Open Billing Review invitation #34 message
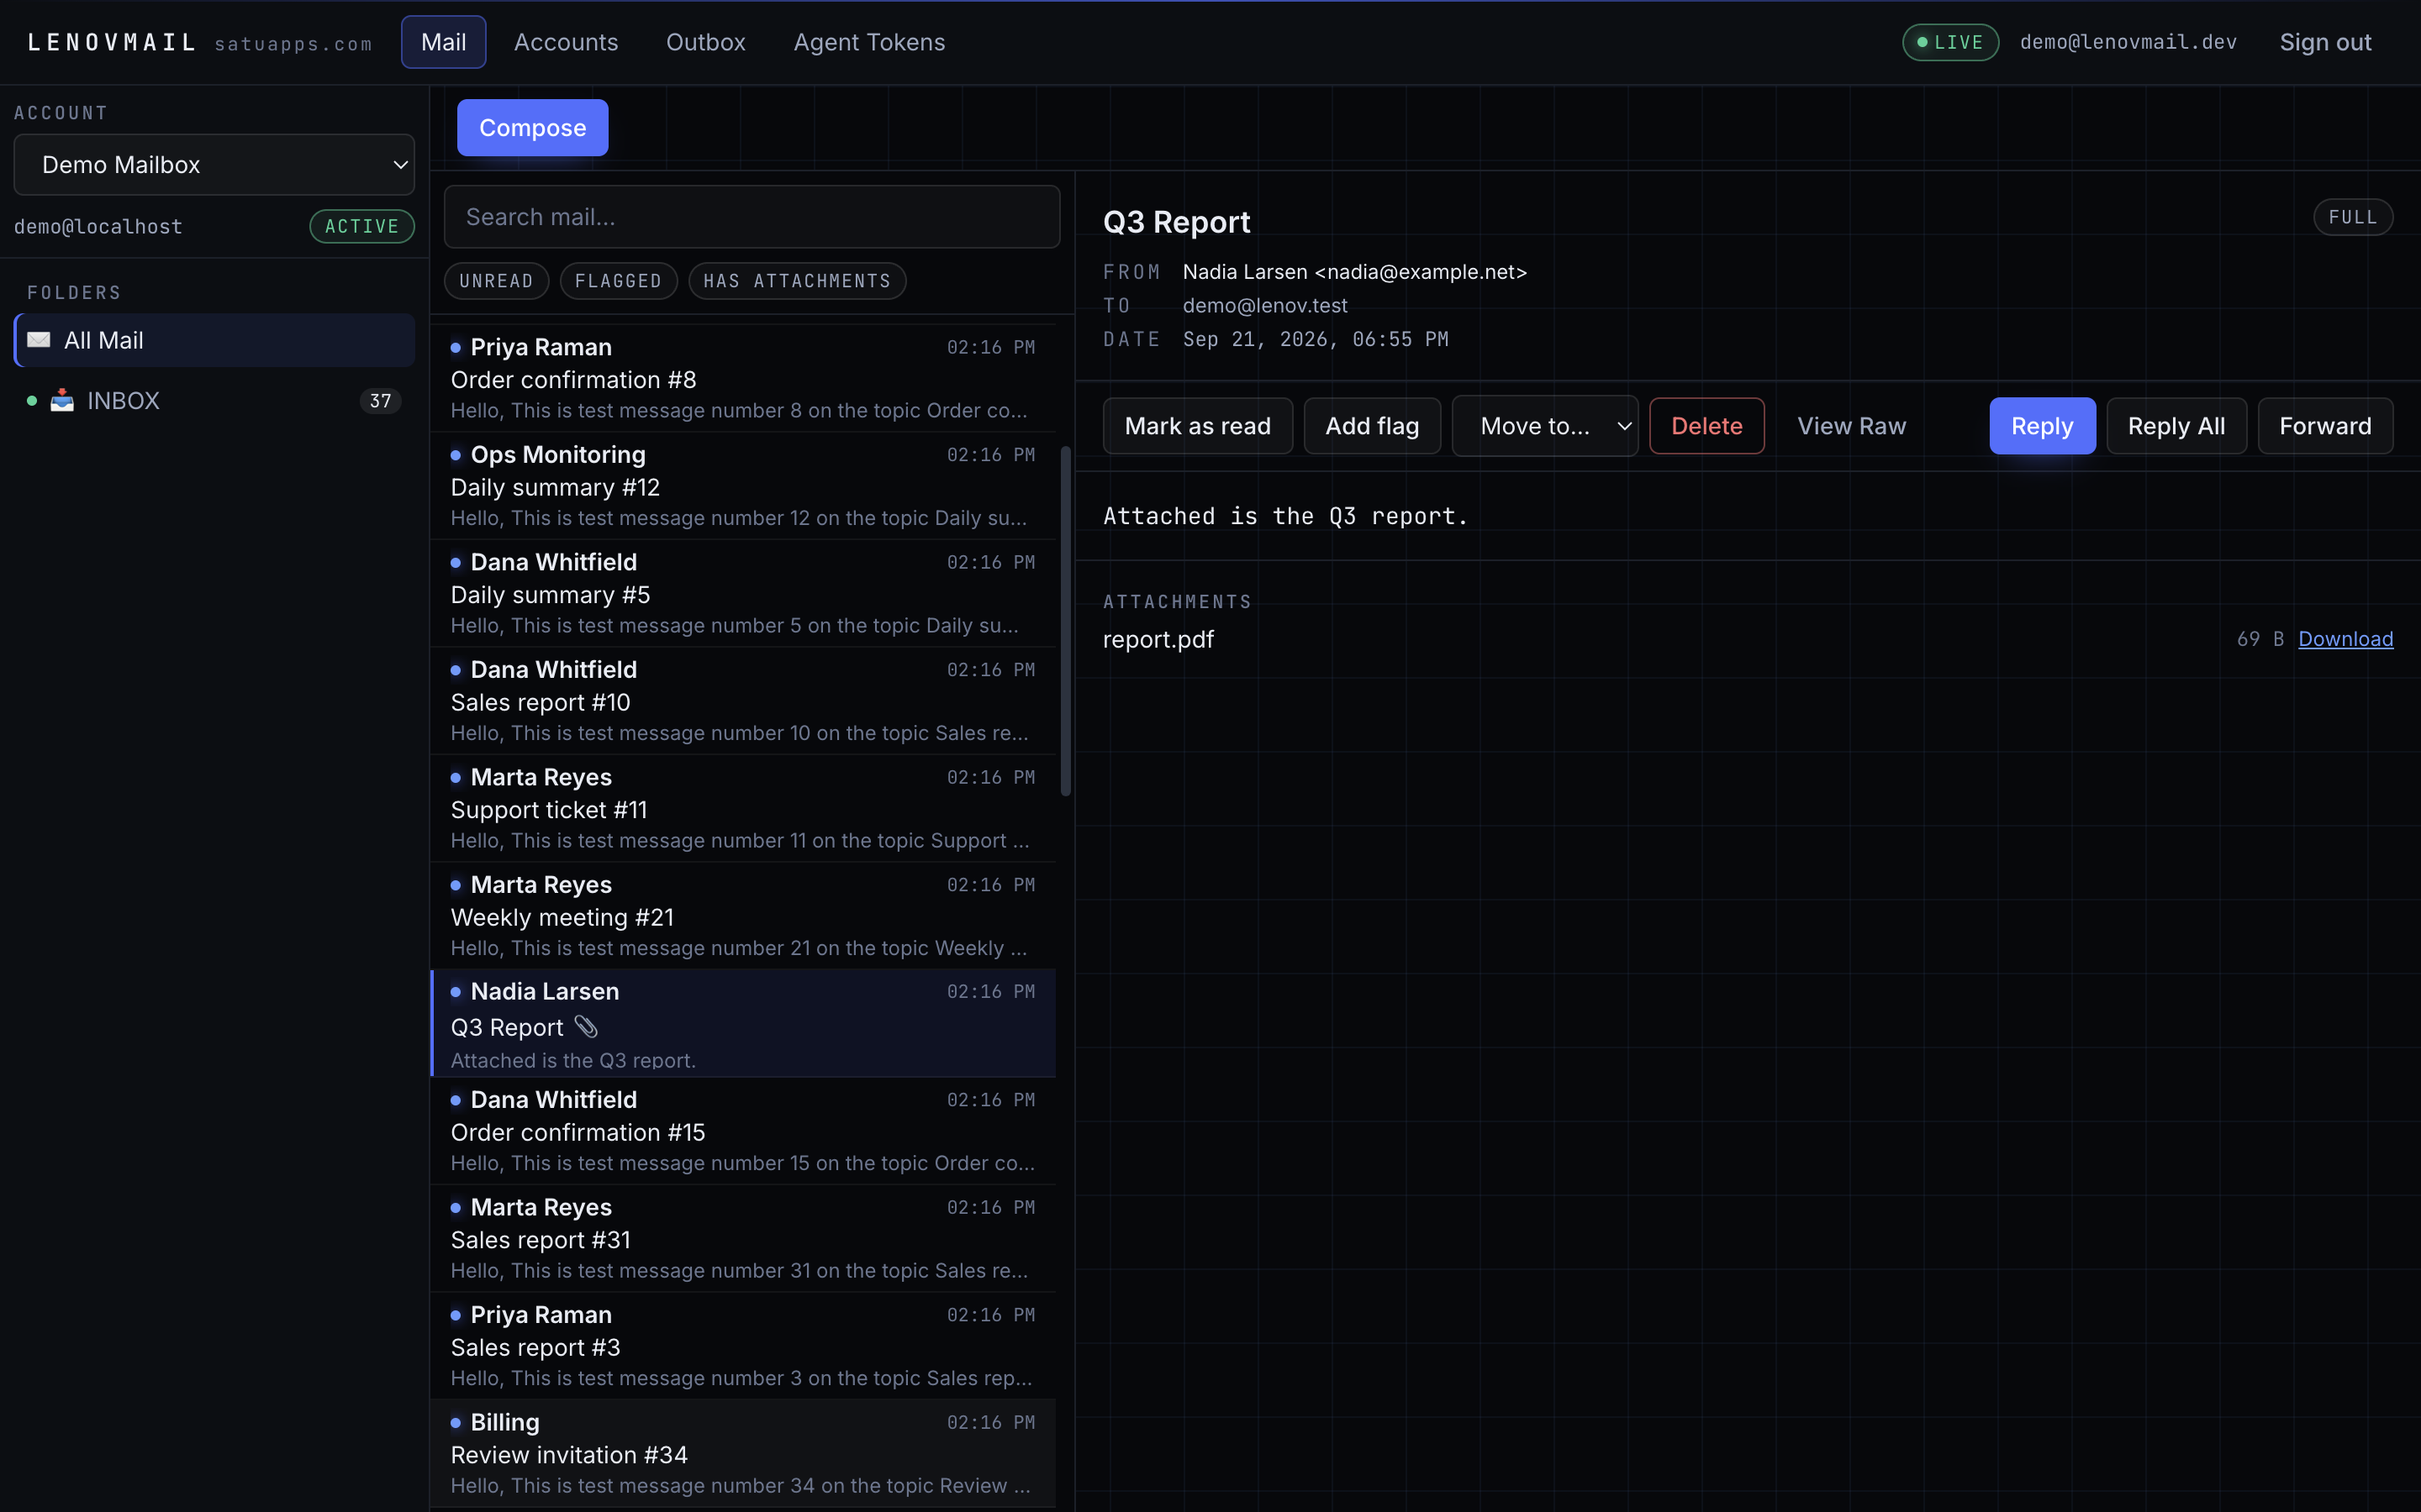The width and height of the screenshot is (2421, 1512). pos(742,1453)
